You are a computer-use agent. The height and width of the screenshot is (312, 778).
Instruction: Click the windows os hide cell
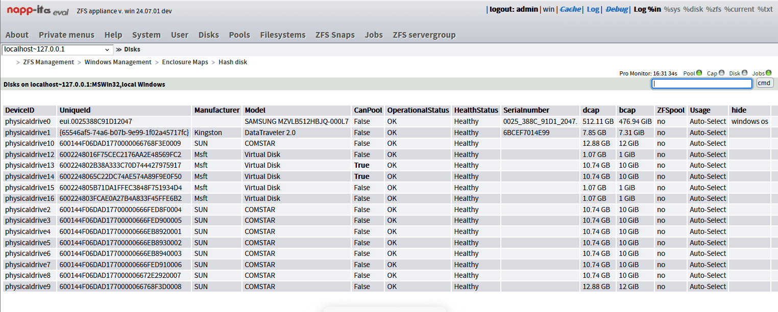tap(749, 121)
